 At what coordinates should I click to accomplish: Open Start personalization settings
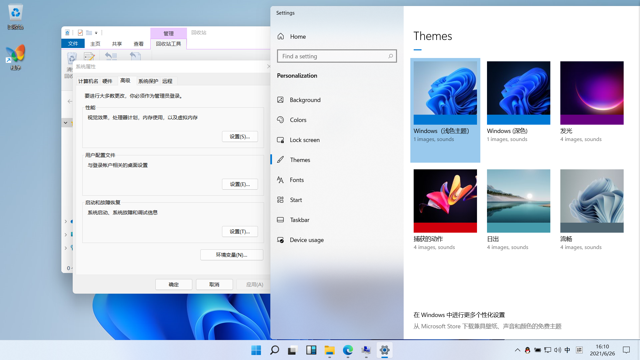click(x=296, y=200)
